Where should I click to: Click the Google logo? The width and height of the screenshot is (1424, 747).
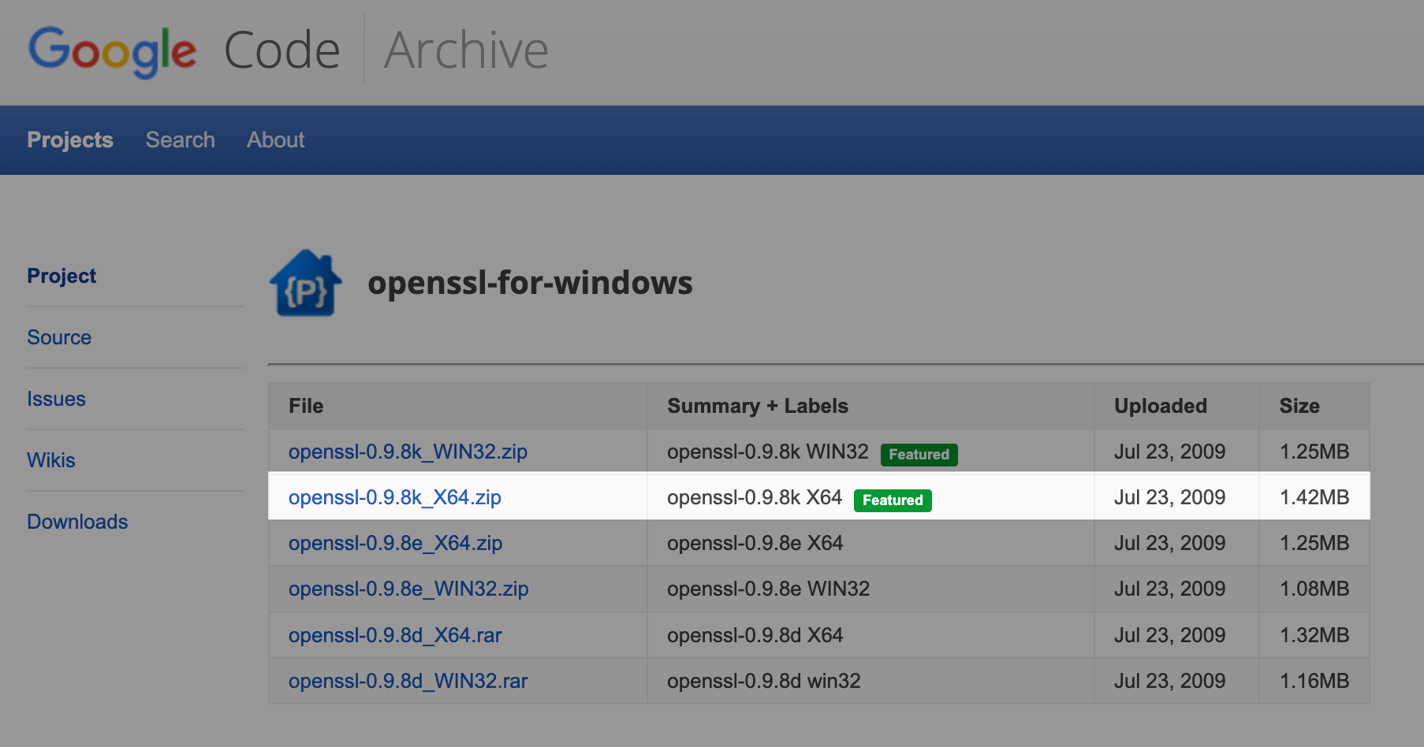click(x=113, y=51)
